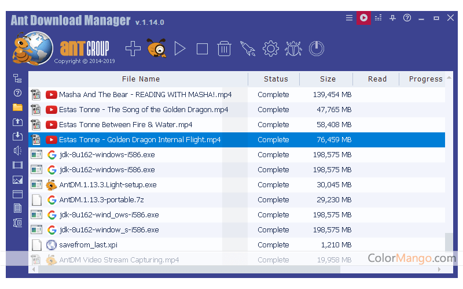Click the 139,454 MB size cell
This screenshot has width=463, height=289.
pos(332,95)
